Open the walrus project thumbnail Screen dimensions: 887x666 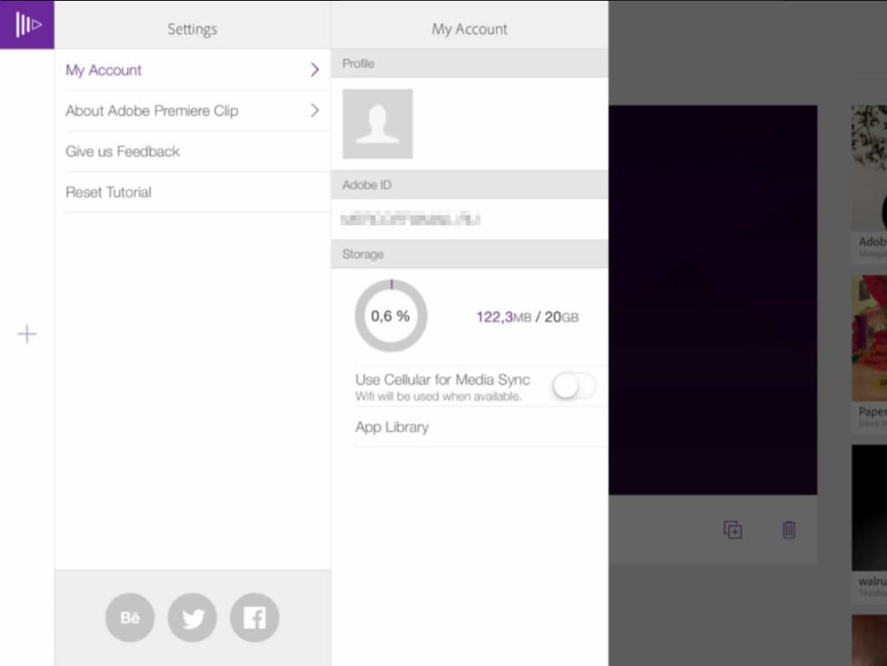coord(869,507)
